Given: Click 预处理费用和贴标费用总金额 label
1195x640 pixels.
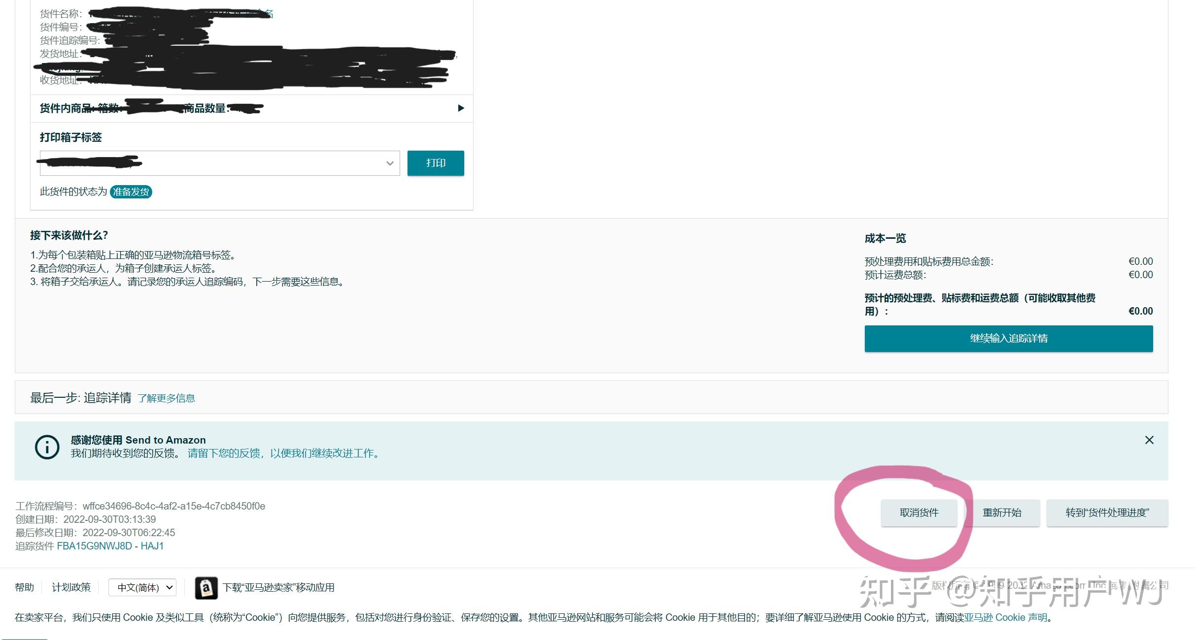Looking at the screenshot, I should [x=929, y=261].
